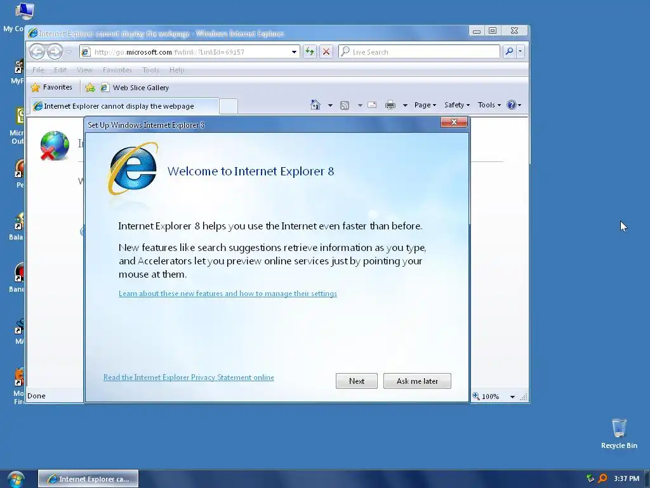
Task: Click the IE page icon in address bar
Action: pos(86,52)
